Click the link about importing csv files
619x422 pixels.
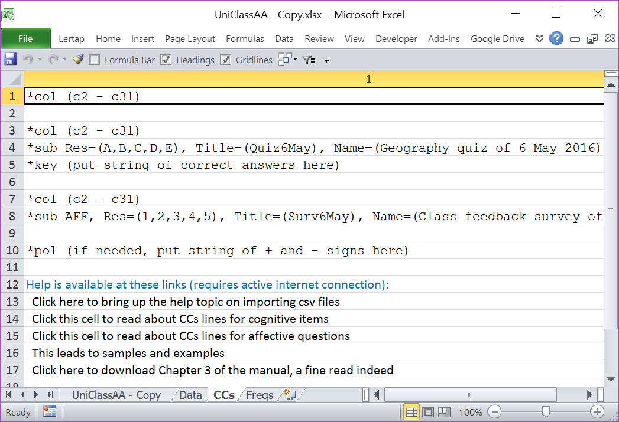[x=186, y=302]
